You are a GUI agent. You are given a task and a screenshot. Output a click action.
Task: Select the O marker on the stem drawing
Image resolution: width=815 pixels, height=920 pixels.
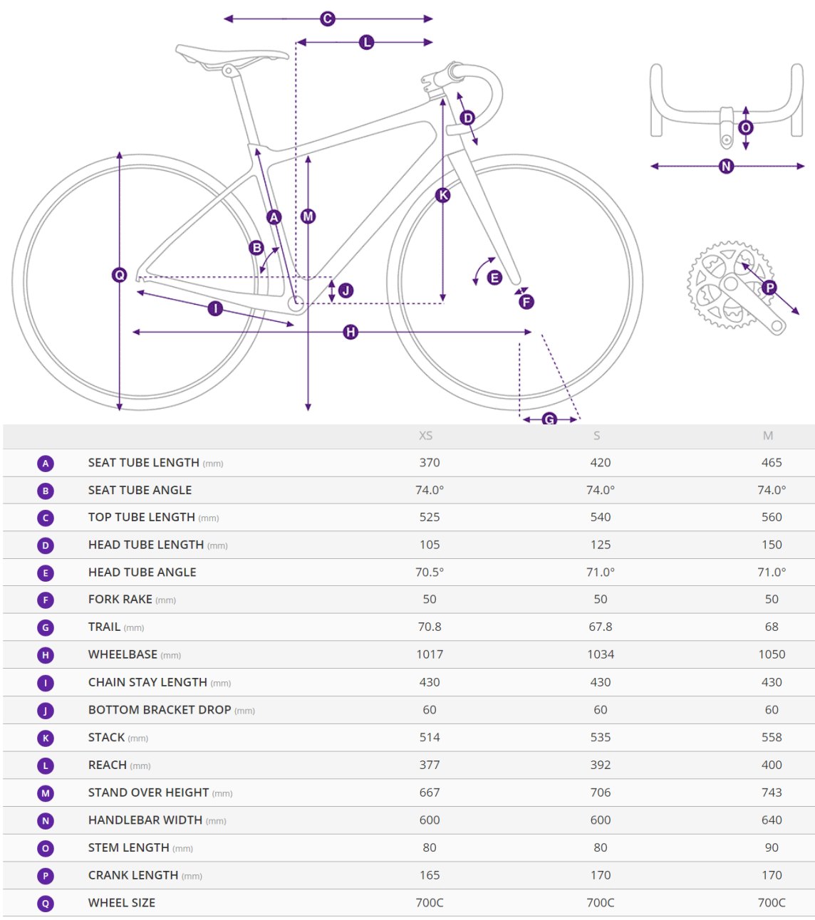pos(746,127)
